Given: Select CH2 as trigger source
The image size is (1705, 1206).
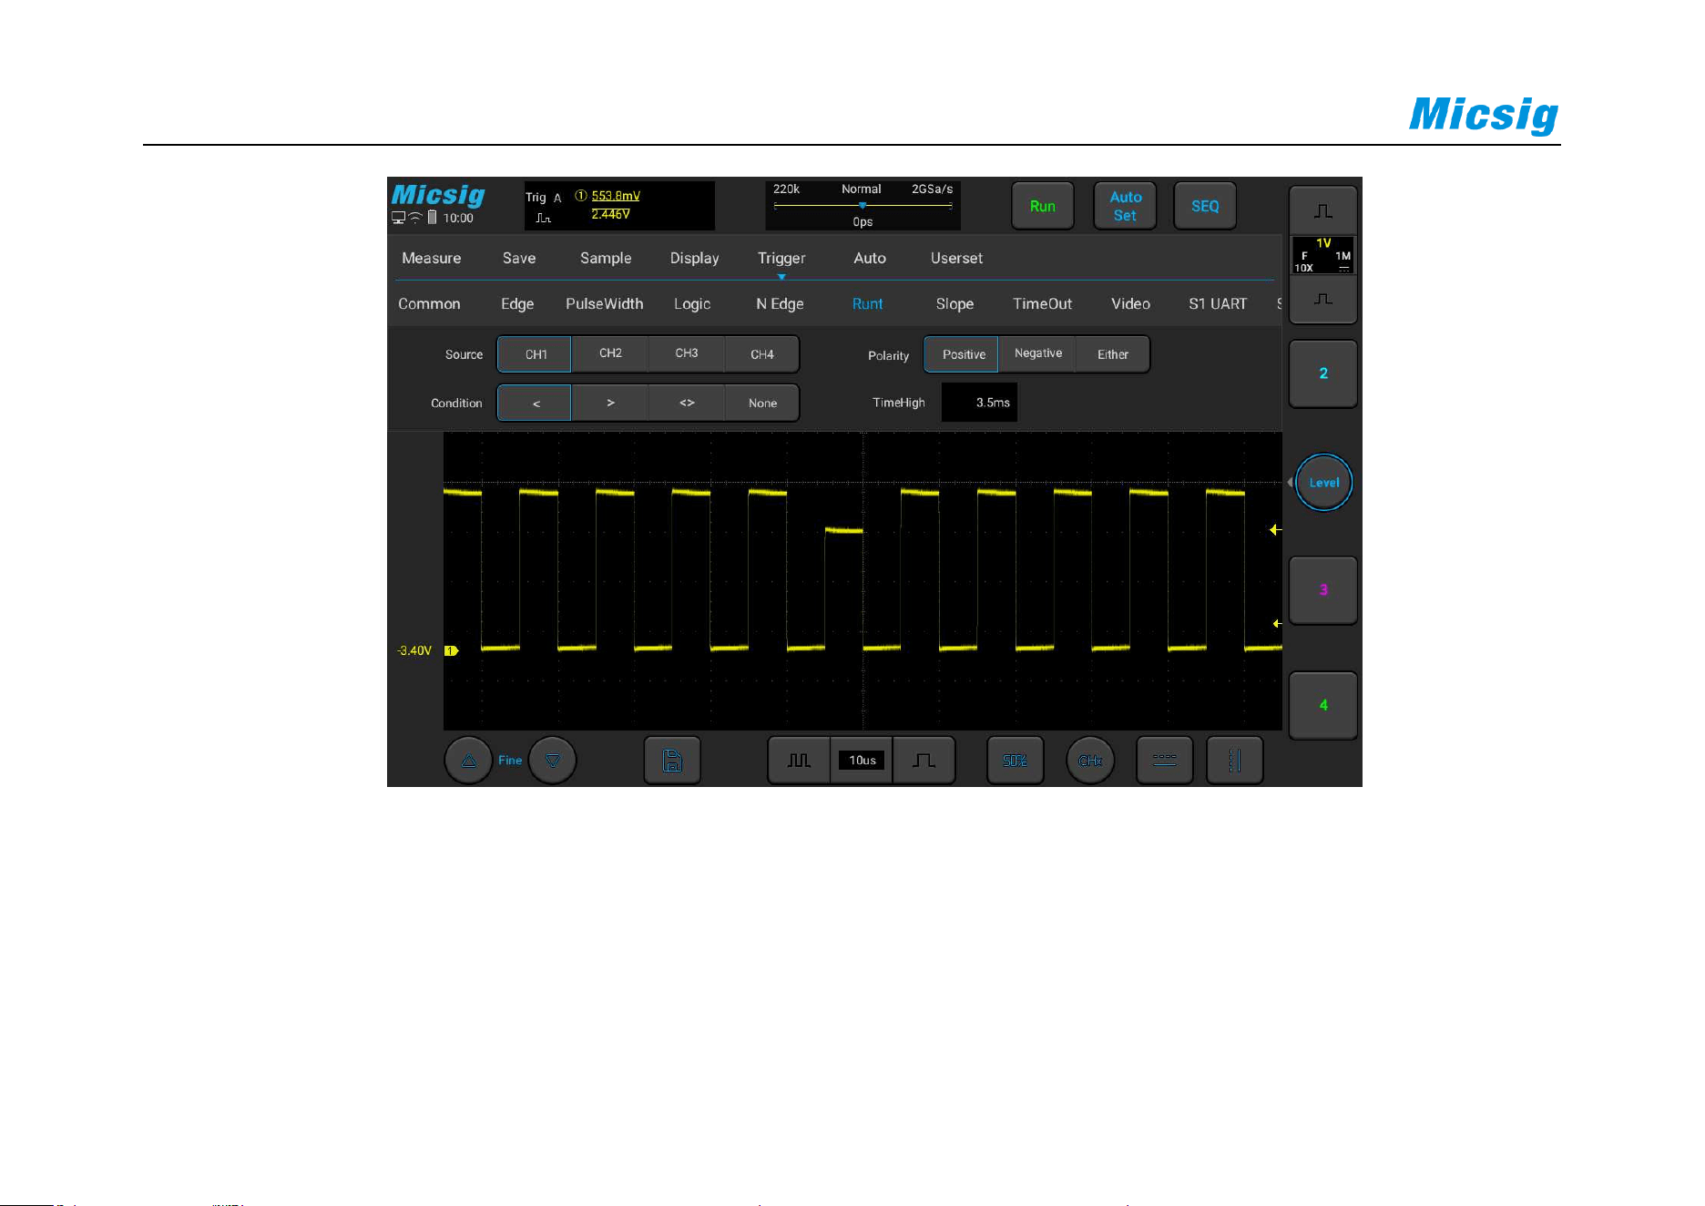Looking at the screenshot, I should [610, 354].
